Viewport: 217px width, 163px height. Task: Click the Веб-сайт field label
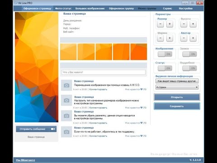[x=69, y=32]
